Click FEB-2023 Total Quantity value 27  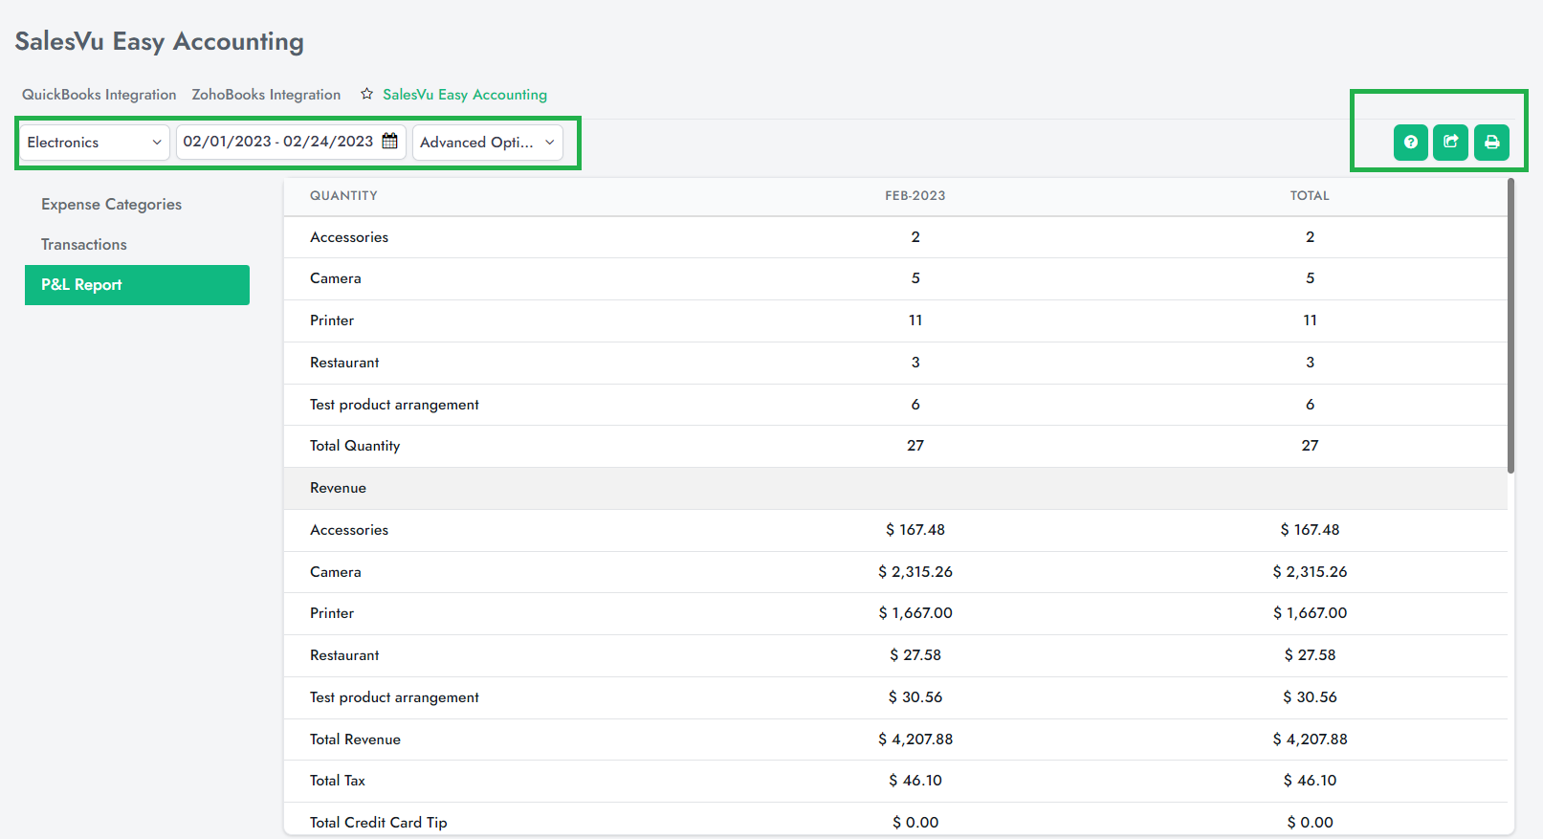click(x=915, y=446)
